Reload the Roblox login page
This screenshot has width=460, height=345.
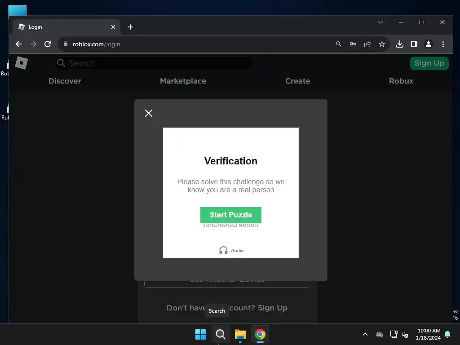coord(48,44)
